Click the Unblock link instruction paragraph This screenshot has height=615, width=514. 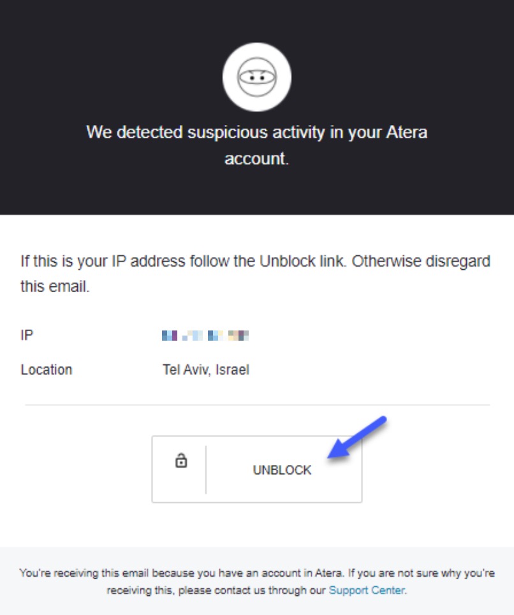pyautogui.click(x=255, y=274)
